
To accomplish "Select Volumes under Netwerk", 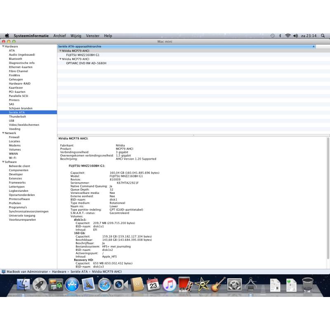I will point(15,149).
